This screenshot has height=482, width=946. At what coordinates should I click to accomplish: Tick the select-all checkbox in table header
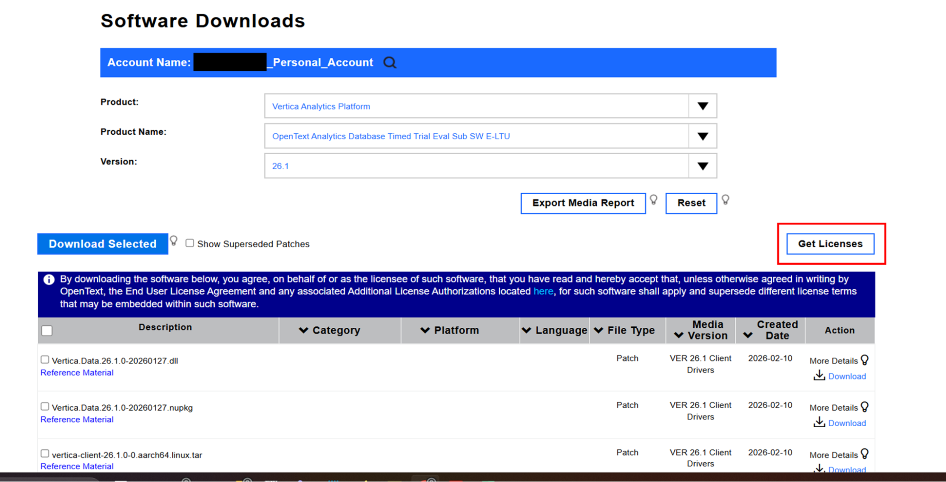point(47,330)
